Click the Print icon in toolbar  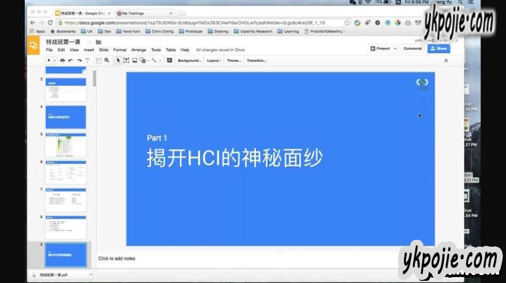(62, 61)
